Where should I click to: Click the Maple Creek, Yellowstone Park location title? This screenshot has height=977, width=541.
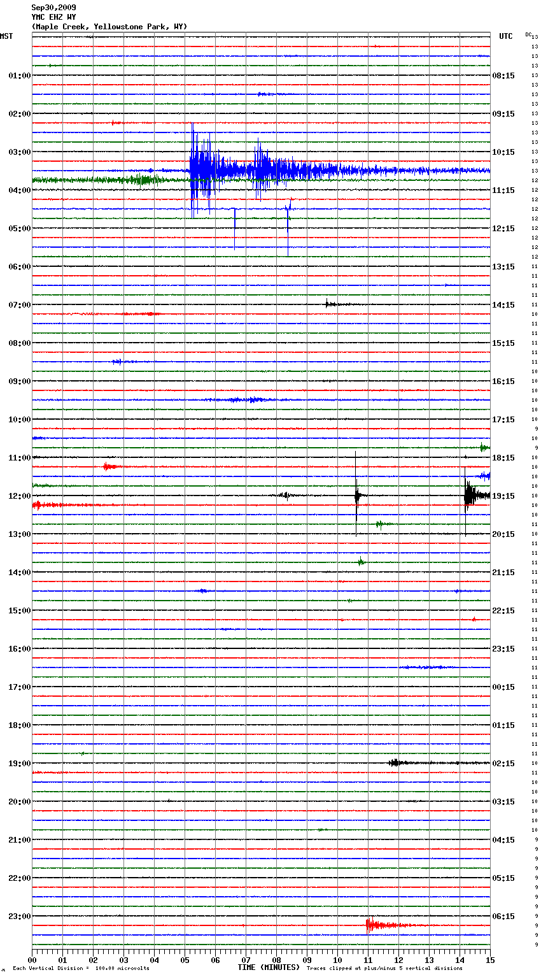[109, 27]
